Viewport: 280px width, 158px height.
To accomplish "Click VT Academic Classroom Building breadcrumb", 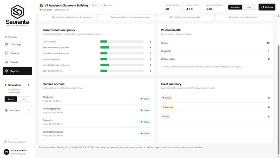I will coord(66,5).
